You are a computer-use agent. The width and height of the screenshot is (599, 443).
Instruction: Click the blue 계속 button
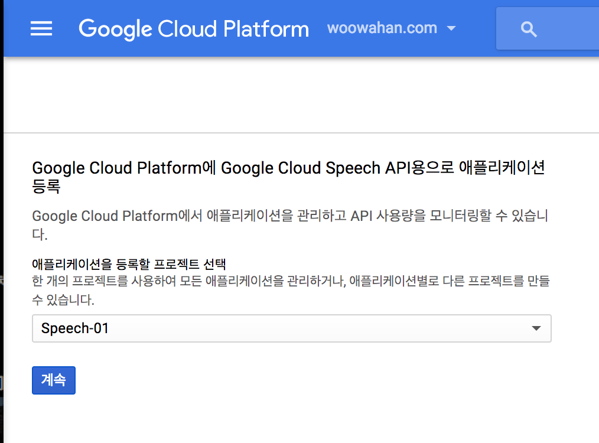(54, 380)
